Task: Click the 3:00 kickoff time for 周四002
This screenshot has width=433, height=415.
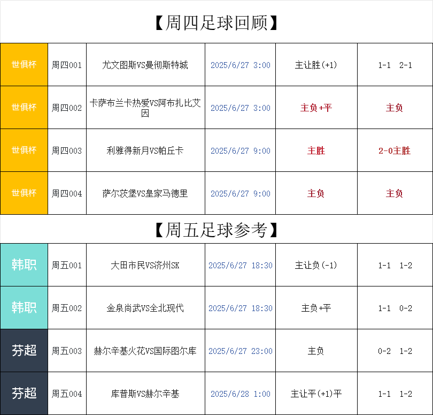Action: point(240,107)
